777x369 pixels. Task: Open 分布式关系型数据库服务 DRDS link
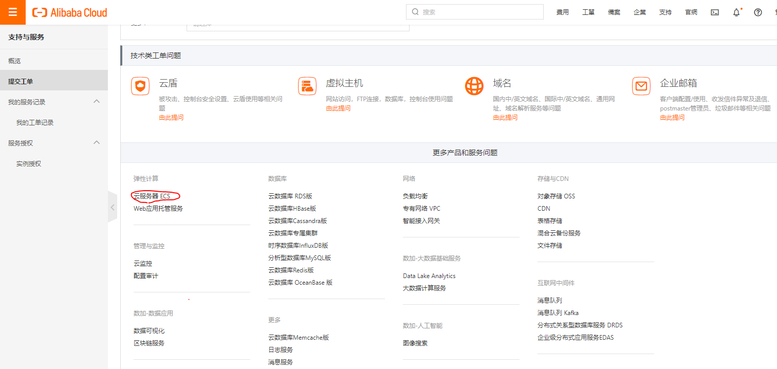[580, 325]
